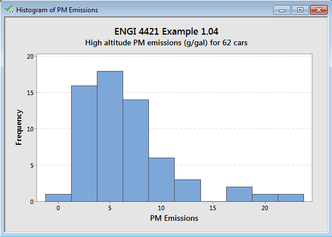Select the tallest histogram bar near 5
332x237 pixels.
point(110,136)
